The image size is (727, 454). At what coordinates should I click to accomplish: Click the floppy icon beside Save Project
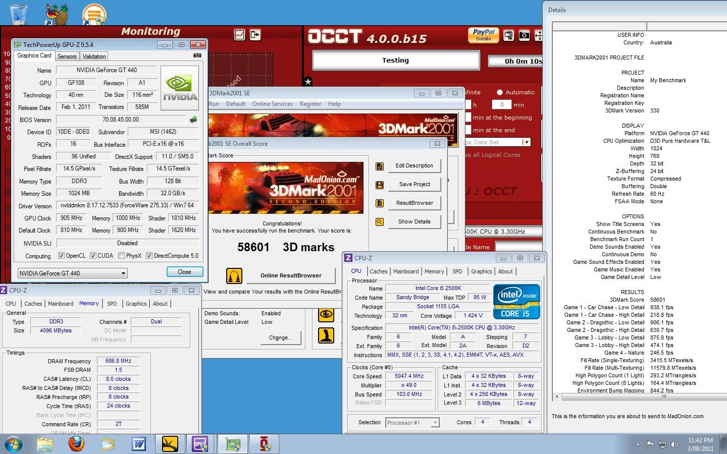click(x=380, y=185)
